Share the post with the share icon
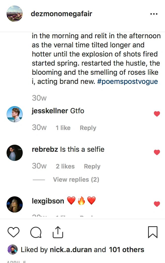Viewport: 165px width, 263px height. [58, 232]
